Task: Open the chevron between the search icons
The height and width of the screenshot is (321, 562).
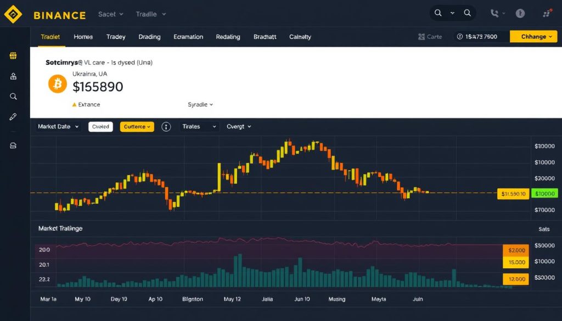Action: 452,13
